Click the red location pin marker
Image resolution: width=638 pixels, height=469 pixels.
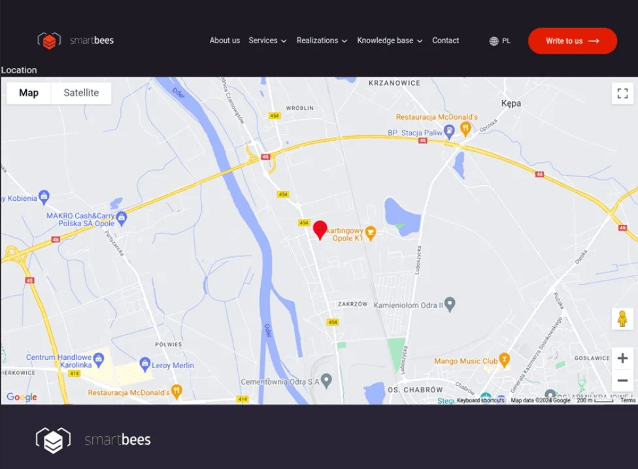(x=320, y=230)
